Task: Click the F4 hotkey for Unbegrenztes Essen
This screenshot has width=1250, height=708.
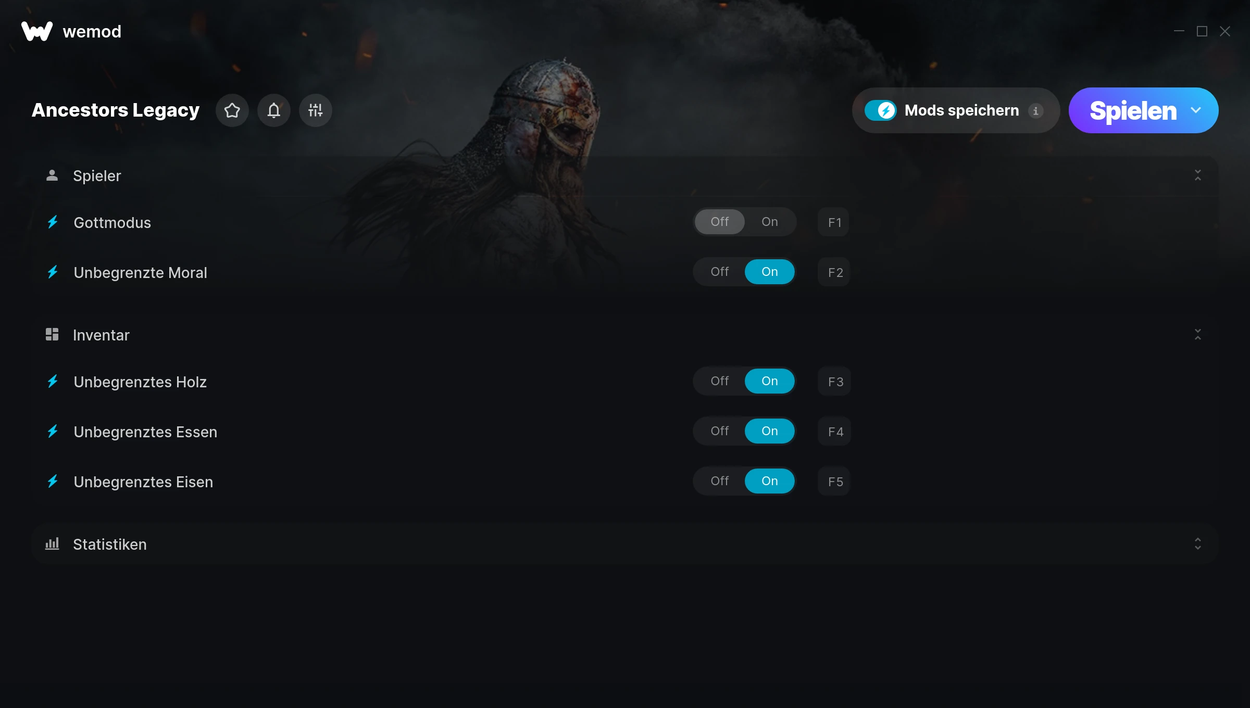Action: 835,432
